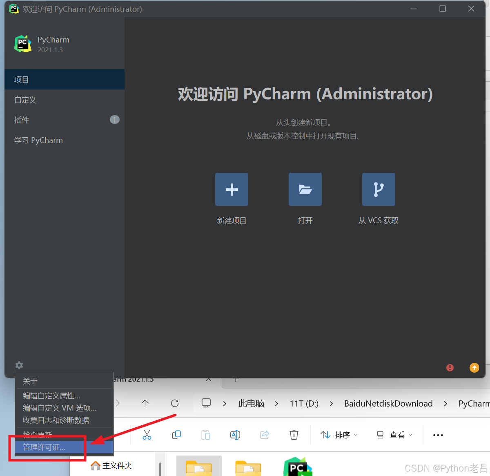Select the 插件 tab in sidebar
490x476 pixels.
[65, 120]
